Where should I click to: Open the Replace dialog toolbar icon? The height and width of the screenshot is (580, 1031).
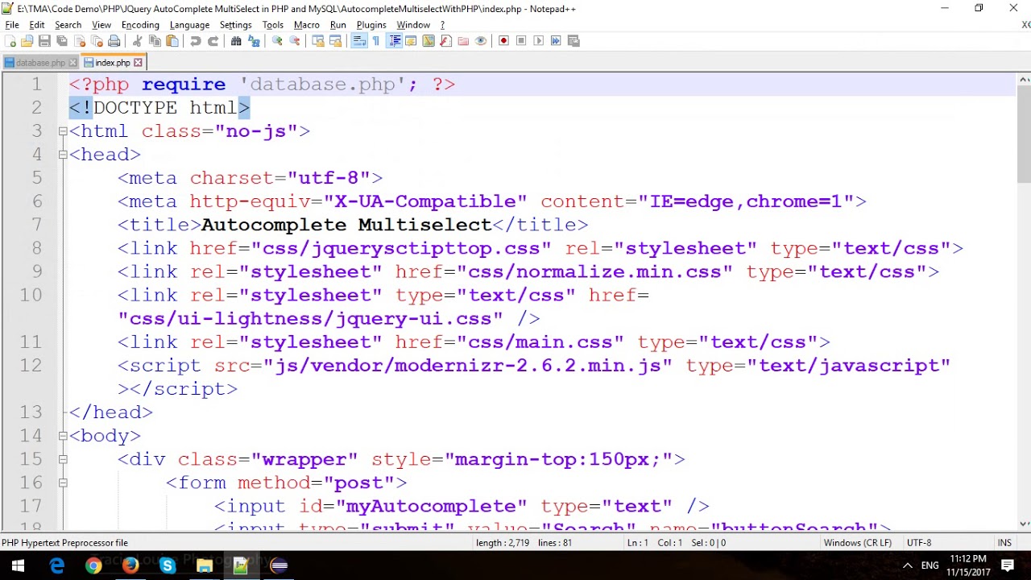pyautogui.click(x=254, y=40)
